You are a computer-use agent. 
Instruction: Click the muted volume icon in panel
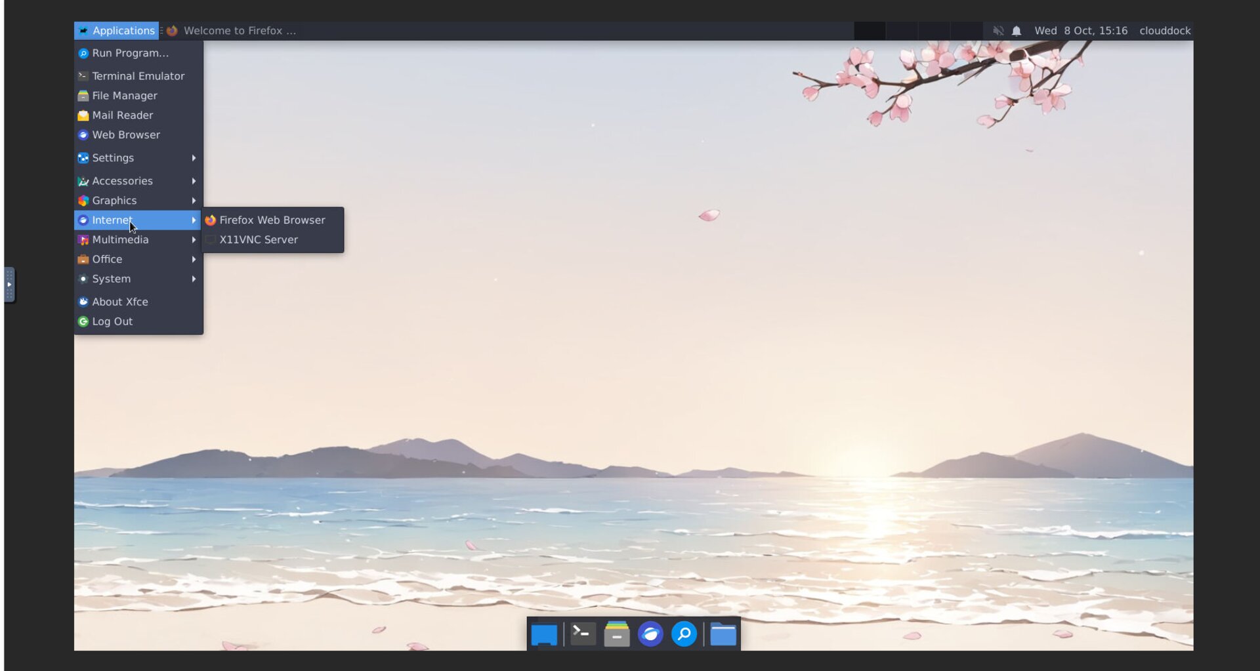click(997, 31)
